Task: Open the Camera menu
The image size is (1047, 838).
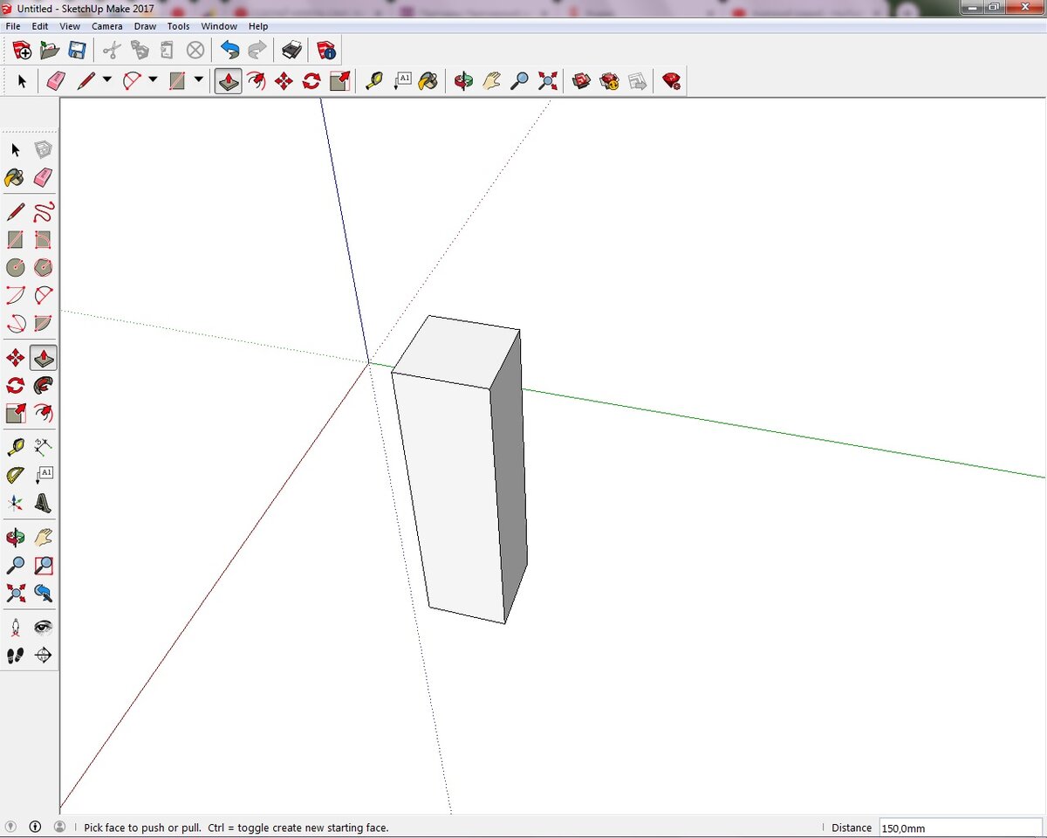Action: point(107,26)
